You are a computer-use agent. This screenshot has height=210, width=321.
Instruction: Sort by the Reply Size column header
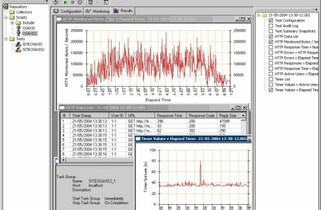[x=229, y=116]
